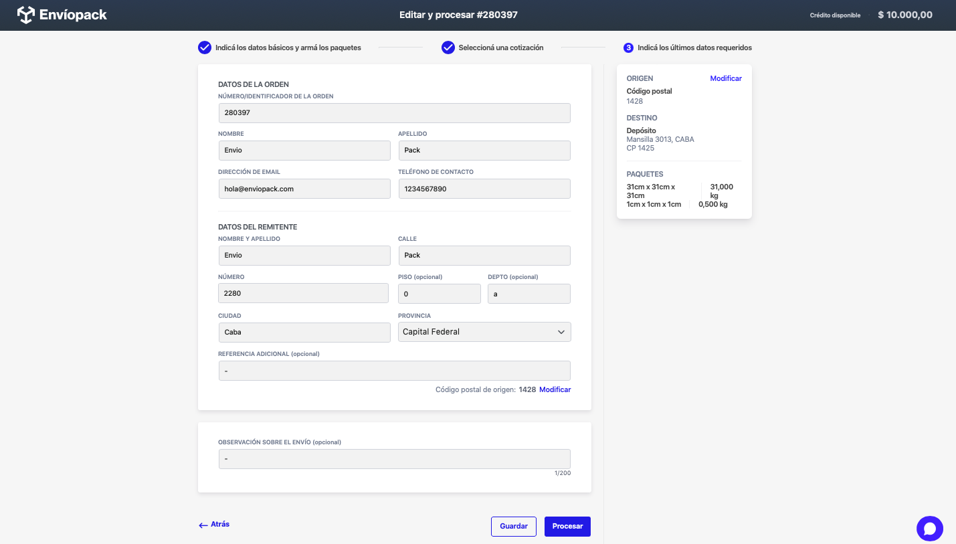Click destination address 'Mansilla 3013, CABA'
Viewport: 956px width, 544px height.
coord(660,139)
